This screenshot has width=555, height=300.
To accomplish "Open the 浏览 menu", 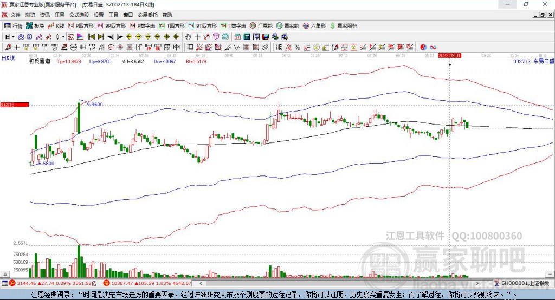I will [x=30, y=15].
